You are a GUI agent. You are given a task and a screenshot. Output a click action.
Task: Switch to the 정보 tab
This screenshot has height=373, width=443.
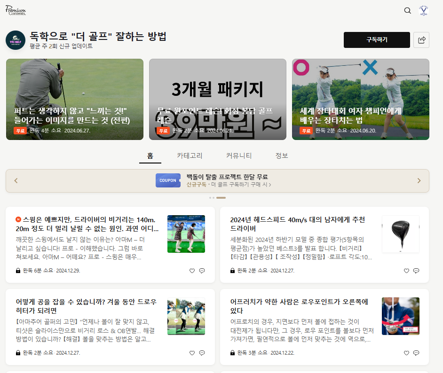tap(282, 156)
